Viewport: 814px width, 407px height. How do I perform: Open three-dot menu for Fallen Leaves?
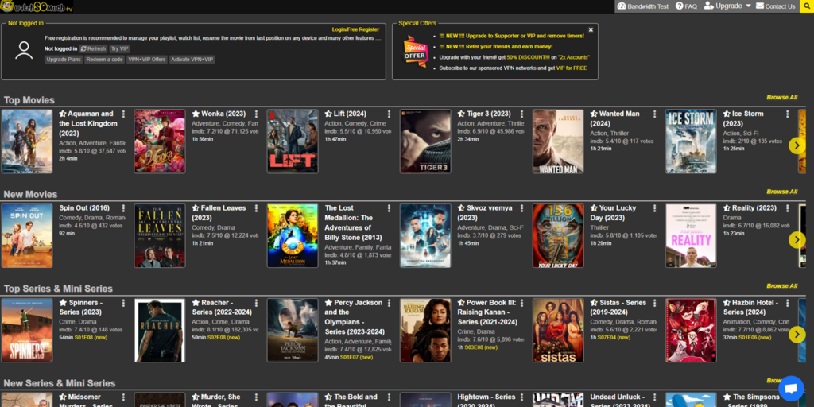(257, 209)
